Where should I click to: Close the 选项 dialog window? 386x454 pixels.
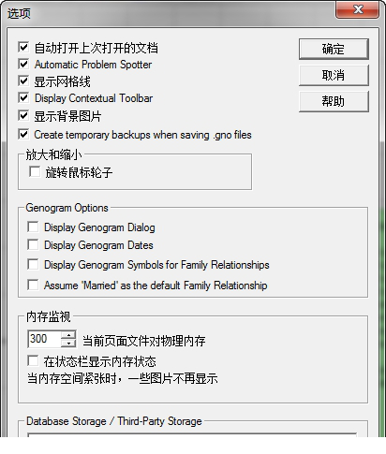click(x=358, y=9)
